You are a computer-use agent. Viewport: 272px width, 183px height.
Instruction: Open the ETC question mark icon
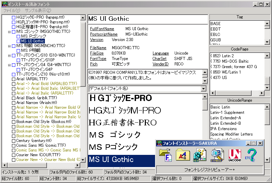click(251, 155)
